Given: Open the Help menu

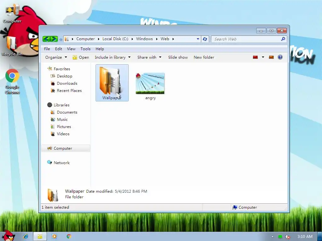Looking at the screenshot, I should click(100, 49).
